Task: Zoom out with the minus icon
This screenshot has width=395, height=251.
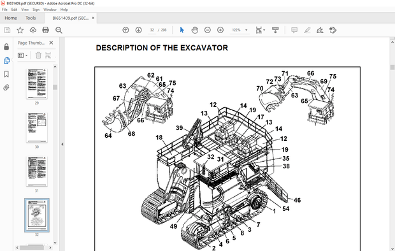Action: coord(208,30)
